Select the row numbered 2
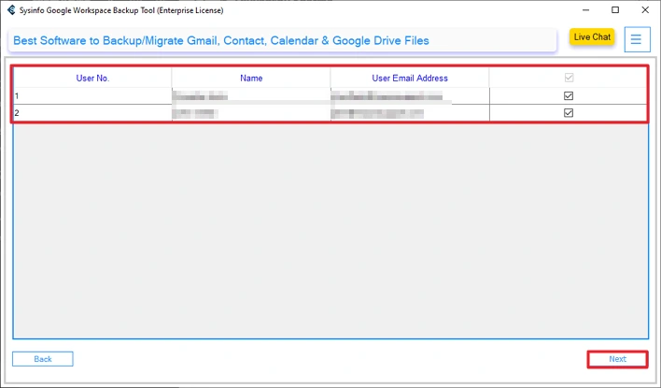 (330, 113)
